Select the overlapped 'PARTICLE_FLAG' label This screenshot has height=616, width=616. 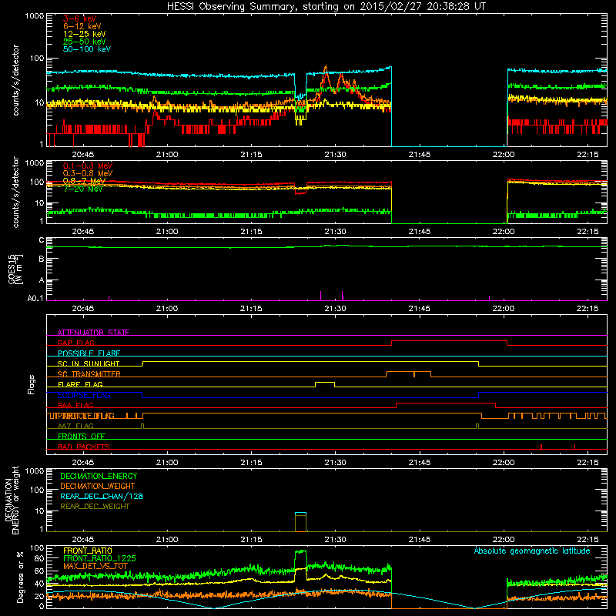(86, 416)
